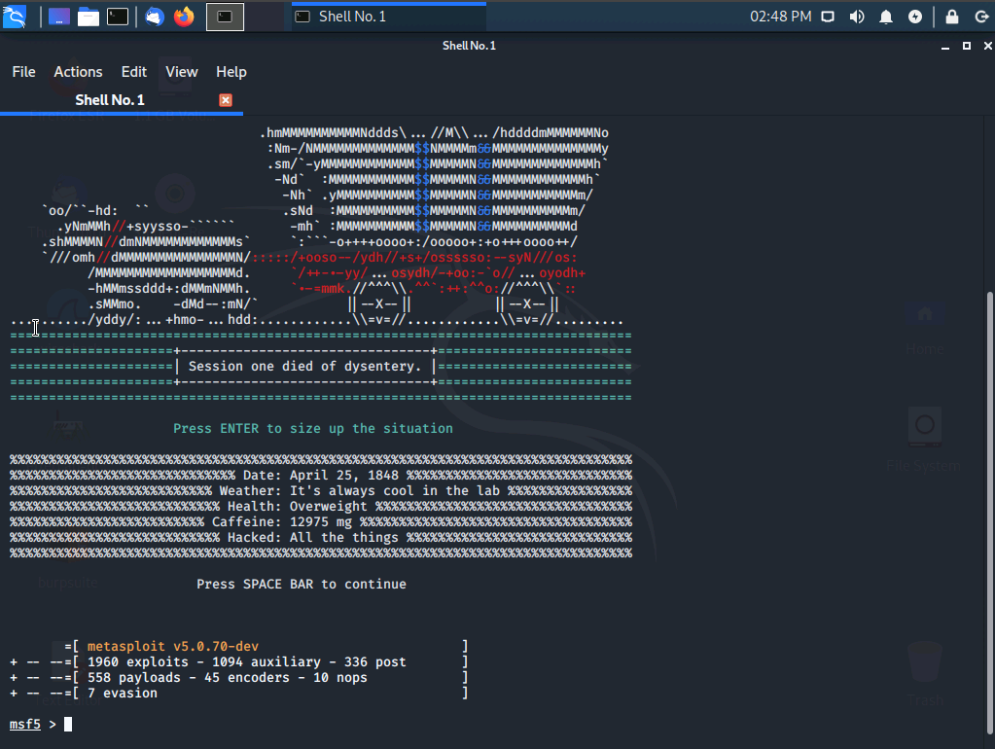Click the 'Health: Overweight' line
This screenshot has width=995, height=749.
[297, 507]
